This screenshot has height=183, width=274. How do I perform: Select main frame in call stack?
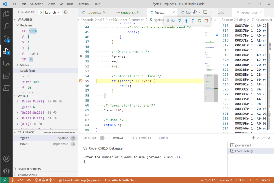click(x=45, y=144)
